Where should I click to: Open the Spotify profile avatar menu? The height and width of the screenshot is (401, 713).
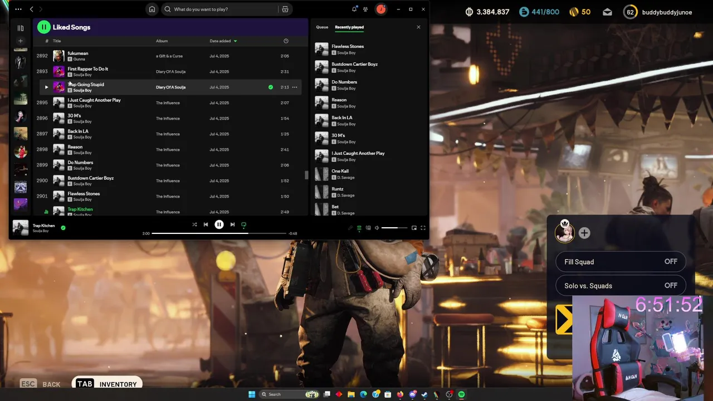click(381, 9)
